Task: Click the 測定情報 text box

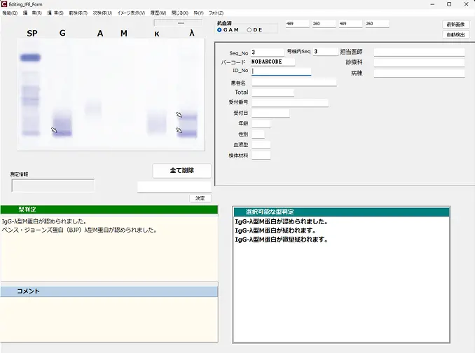Action: pos(53,186)
